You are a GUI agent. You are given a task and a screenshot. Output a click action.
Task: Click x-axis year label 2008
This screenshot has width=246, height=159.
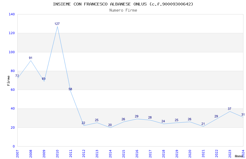pos(31,154)
